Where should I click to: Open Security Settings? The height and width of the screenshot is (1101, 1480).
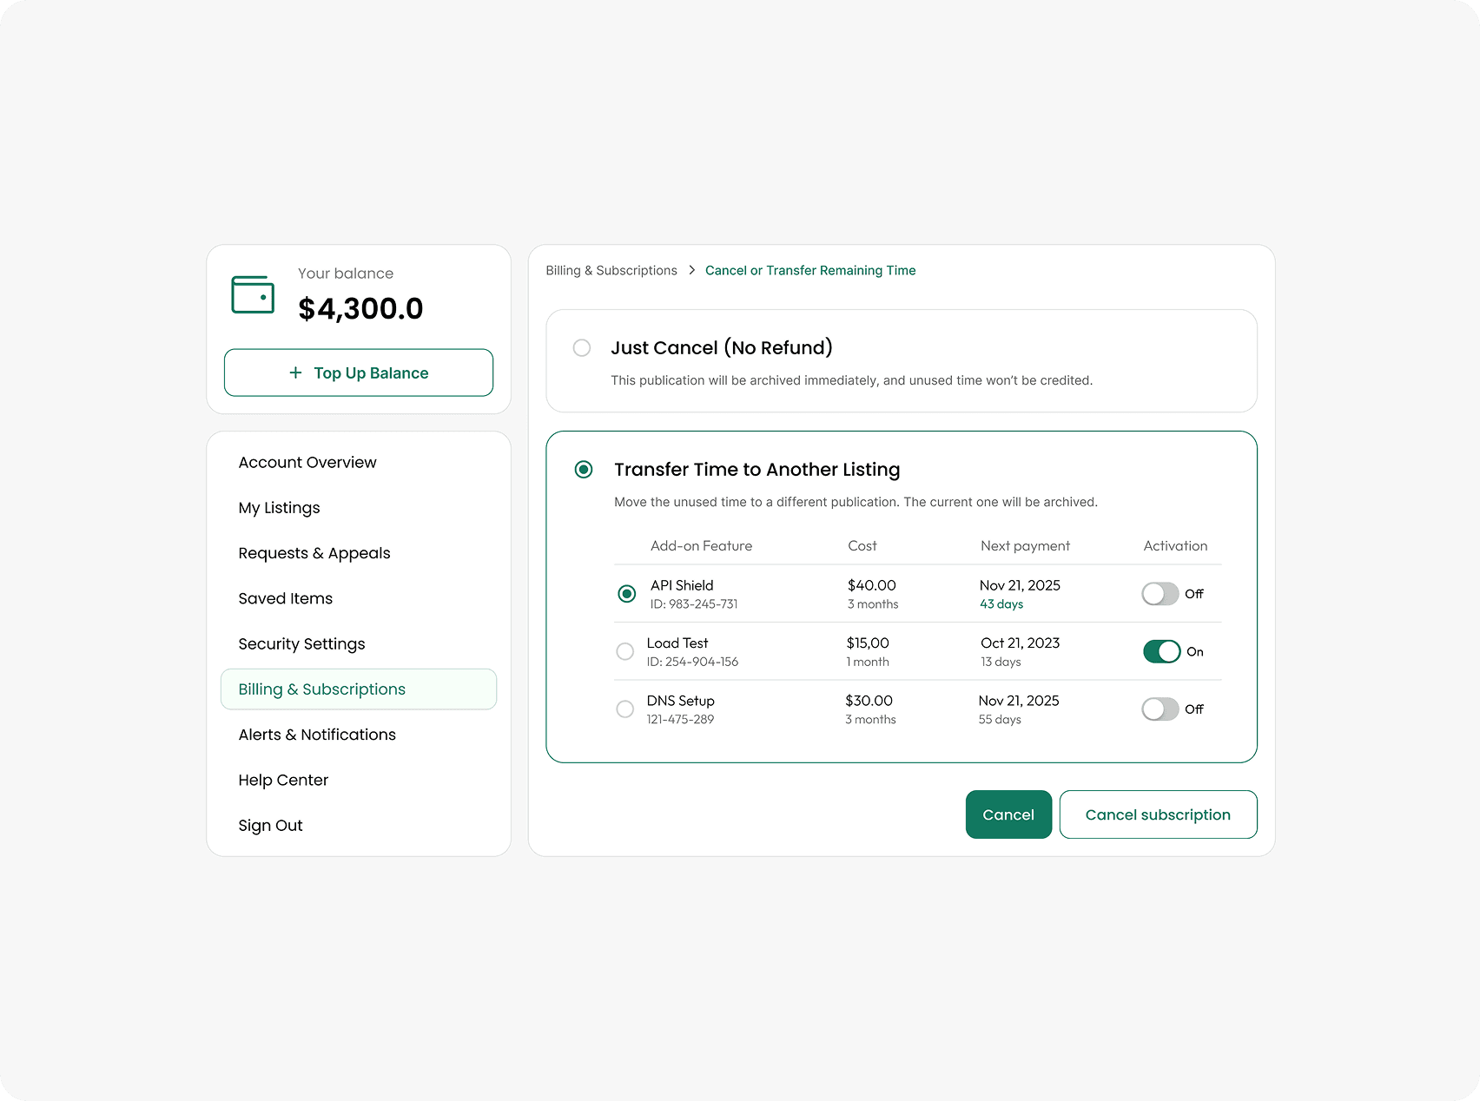(x=301, y=644)
